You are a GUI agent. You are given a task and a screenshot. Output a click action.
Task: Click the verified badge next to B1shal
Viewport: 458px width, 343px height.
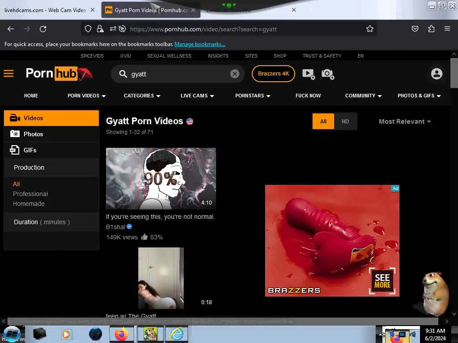pos(129,226)
